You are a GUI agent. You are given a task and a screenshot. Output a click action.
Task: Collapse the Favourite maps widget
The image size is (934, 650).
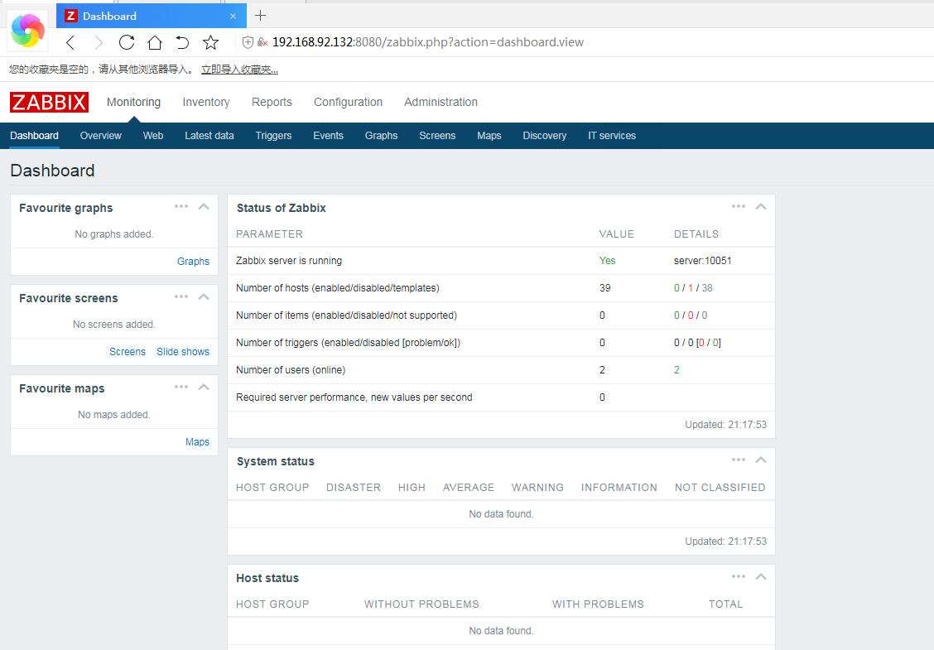(204, 388)
